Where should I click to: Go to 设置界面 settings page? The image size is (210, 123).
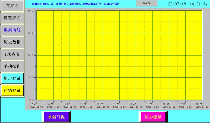[12, 18]
